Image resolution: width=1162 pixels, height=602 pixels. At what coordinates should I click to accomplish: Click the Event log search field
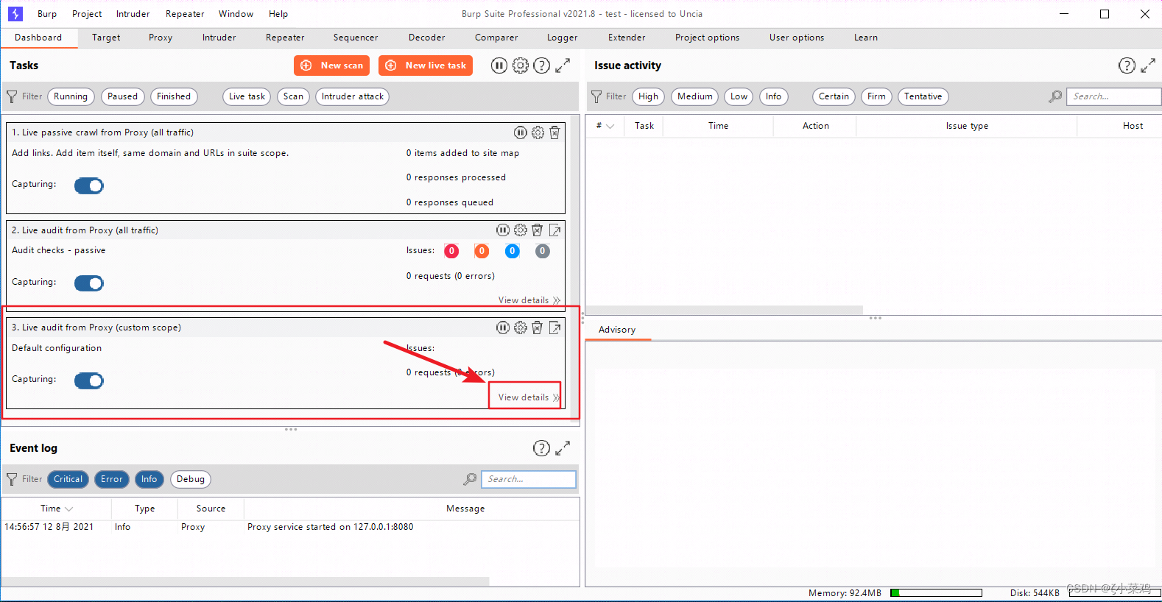pos(529,479)
